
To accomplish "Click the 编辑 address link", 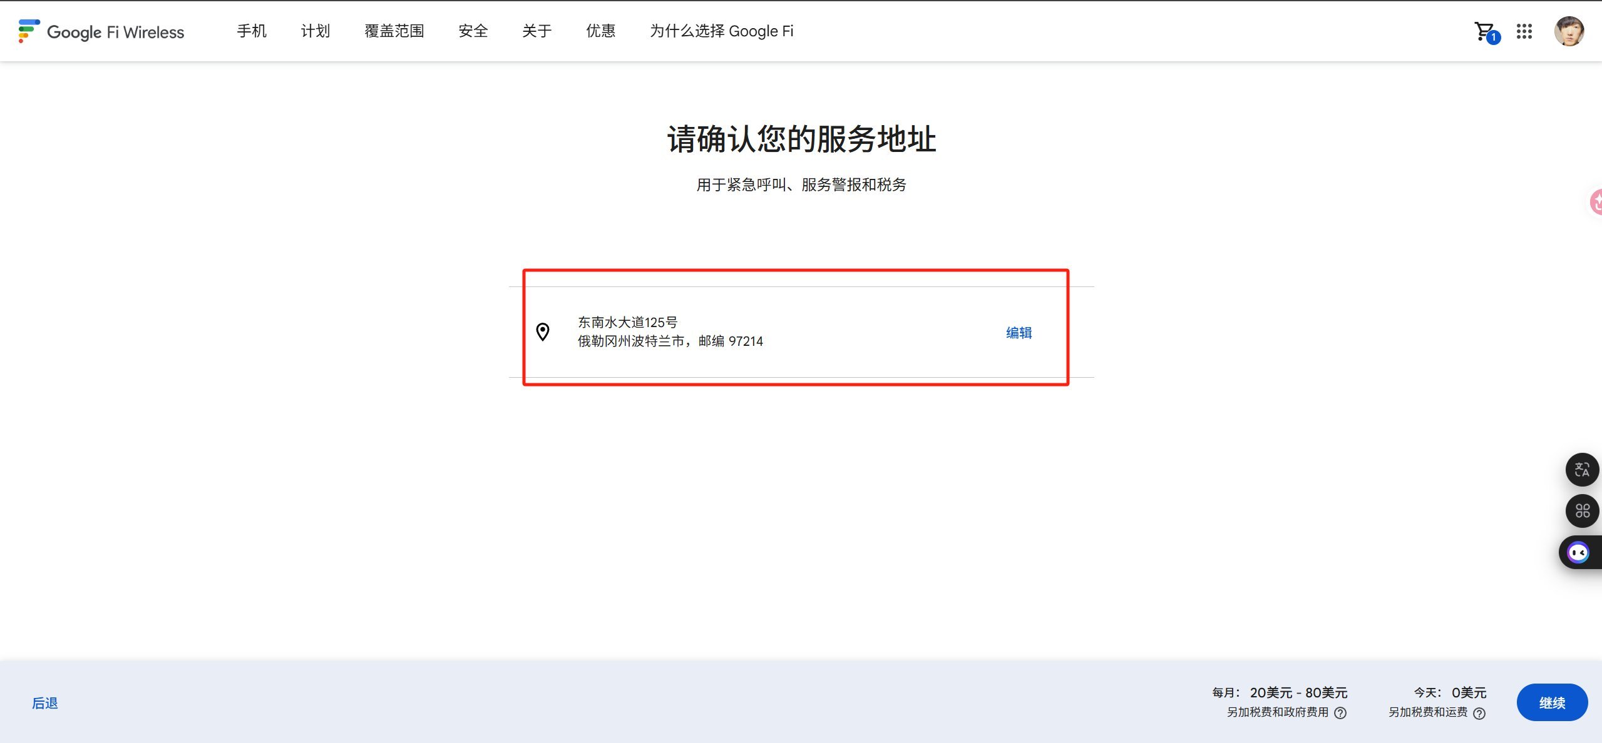I will (x=1019, y=333).
